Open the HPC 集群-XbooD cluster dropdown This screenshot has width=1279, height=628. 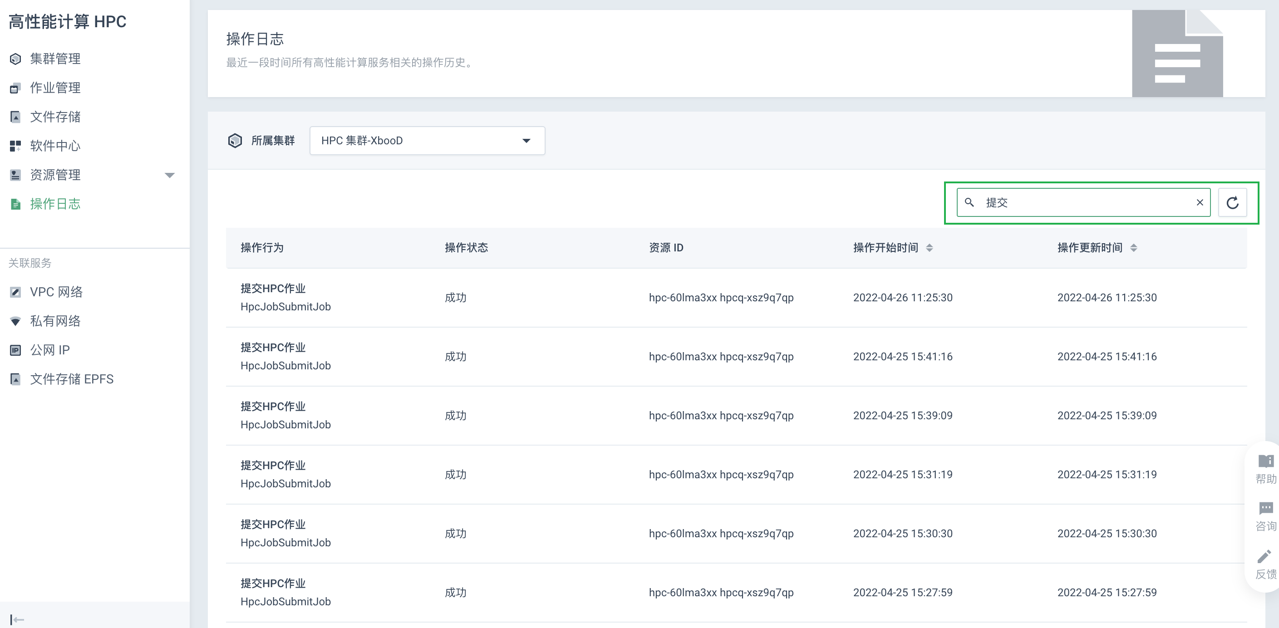point(427,141)
